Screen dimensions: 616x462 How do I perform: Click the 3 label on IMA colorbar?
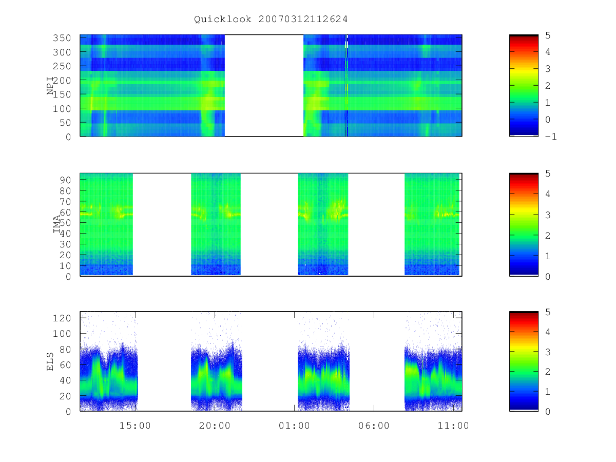point(547,215)
